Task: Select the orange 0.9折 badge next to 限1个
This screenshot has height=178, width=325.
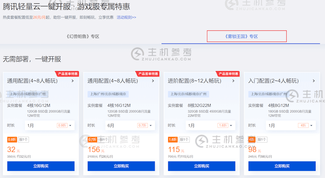Action: pyautogui.click(x=12, y=140)
